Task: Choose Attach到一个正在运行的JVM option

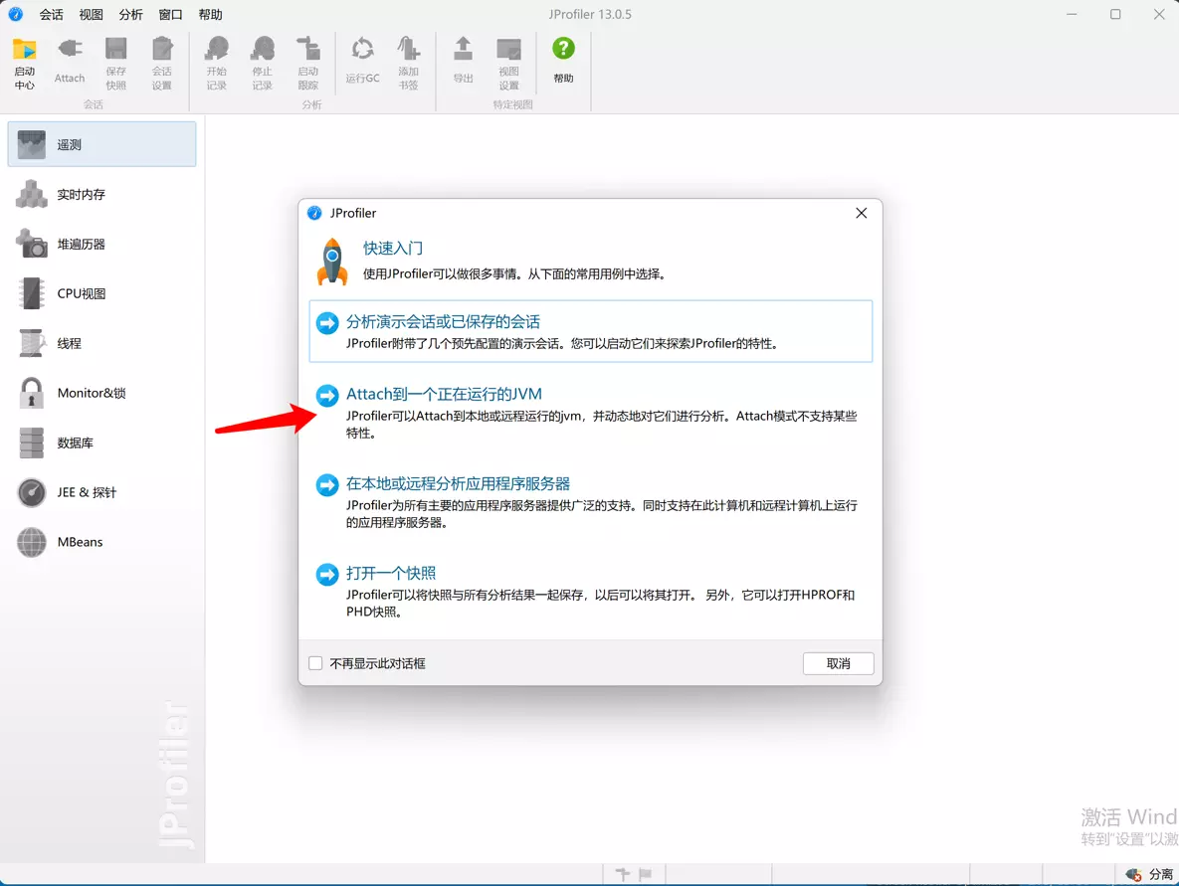Action: (444, 395)
